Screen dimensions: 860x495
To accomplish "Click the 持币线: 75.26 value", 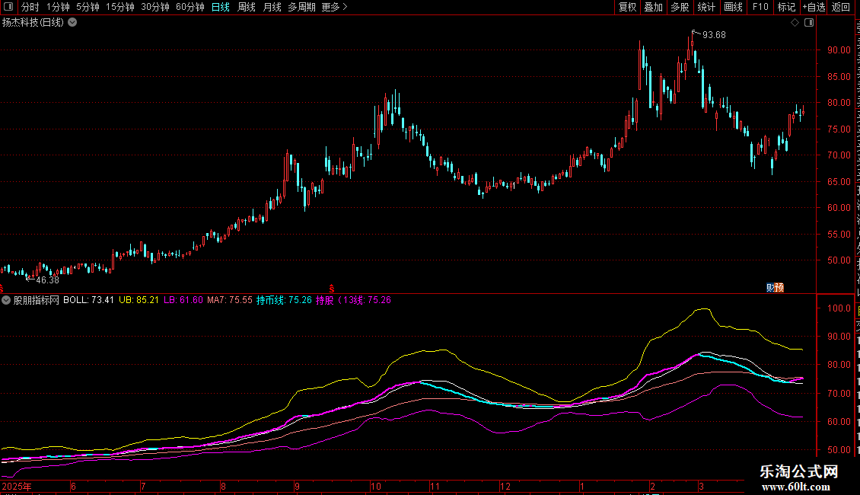I will pos(284,300).
